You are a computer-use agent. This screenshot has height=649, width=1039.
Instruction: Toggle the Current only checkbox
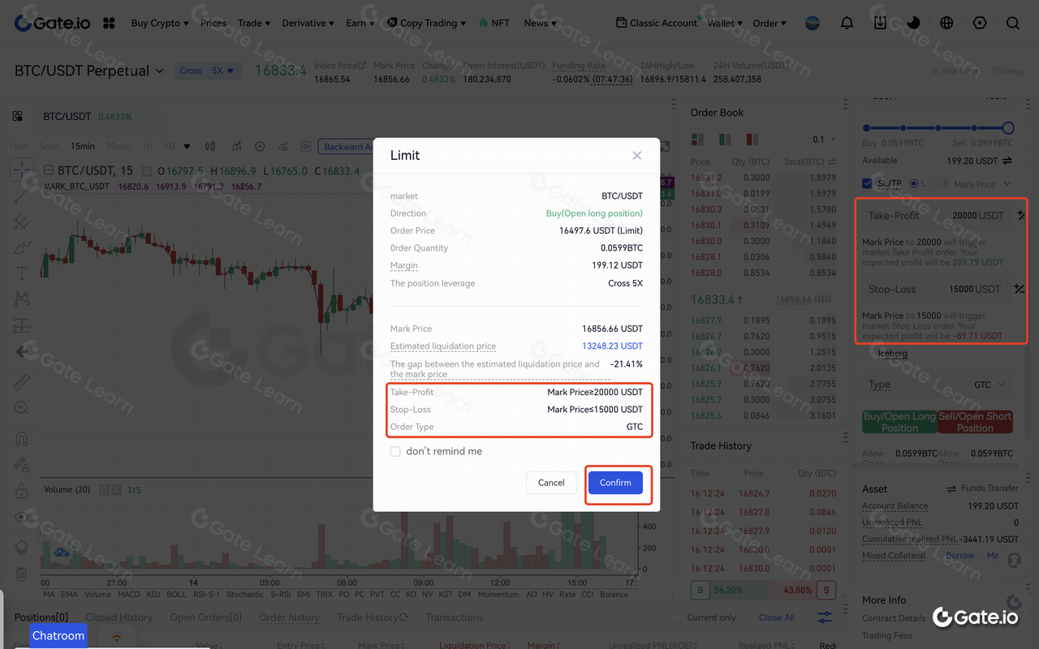click(678, 617)
